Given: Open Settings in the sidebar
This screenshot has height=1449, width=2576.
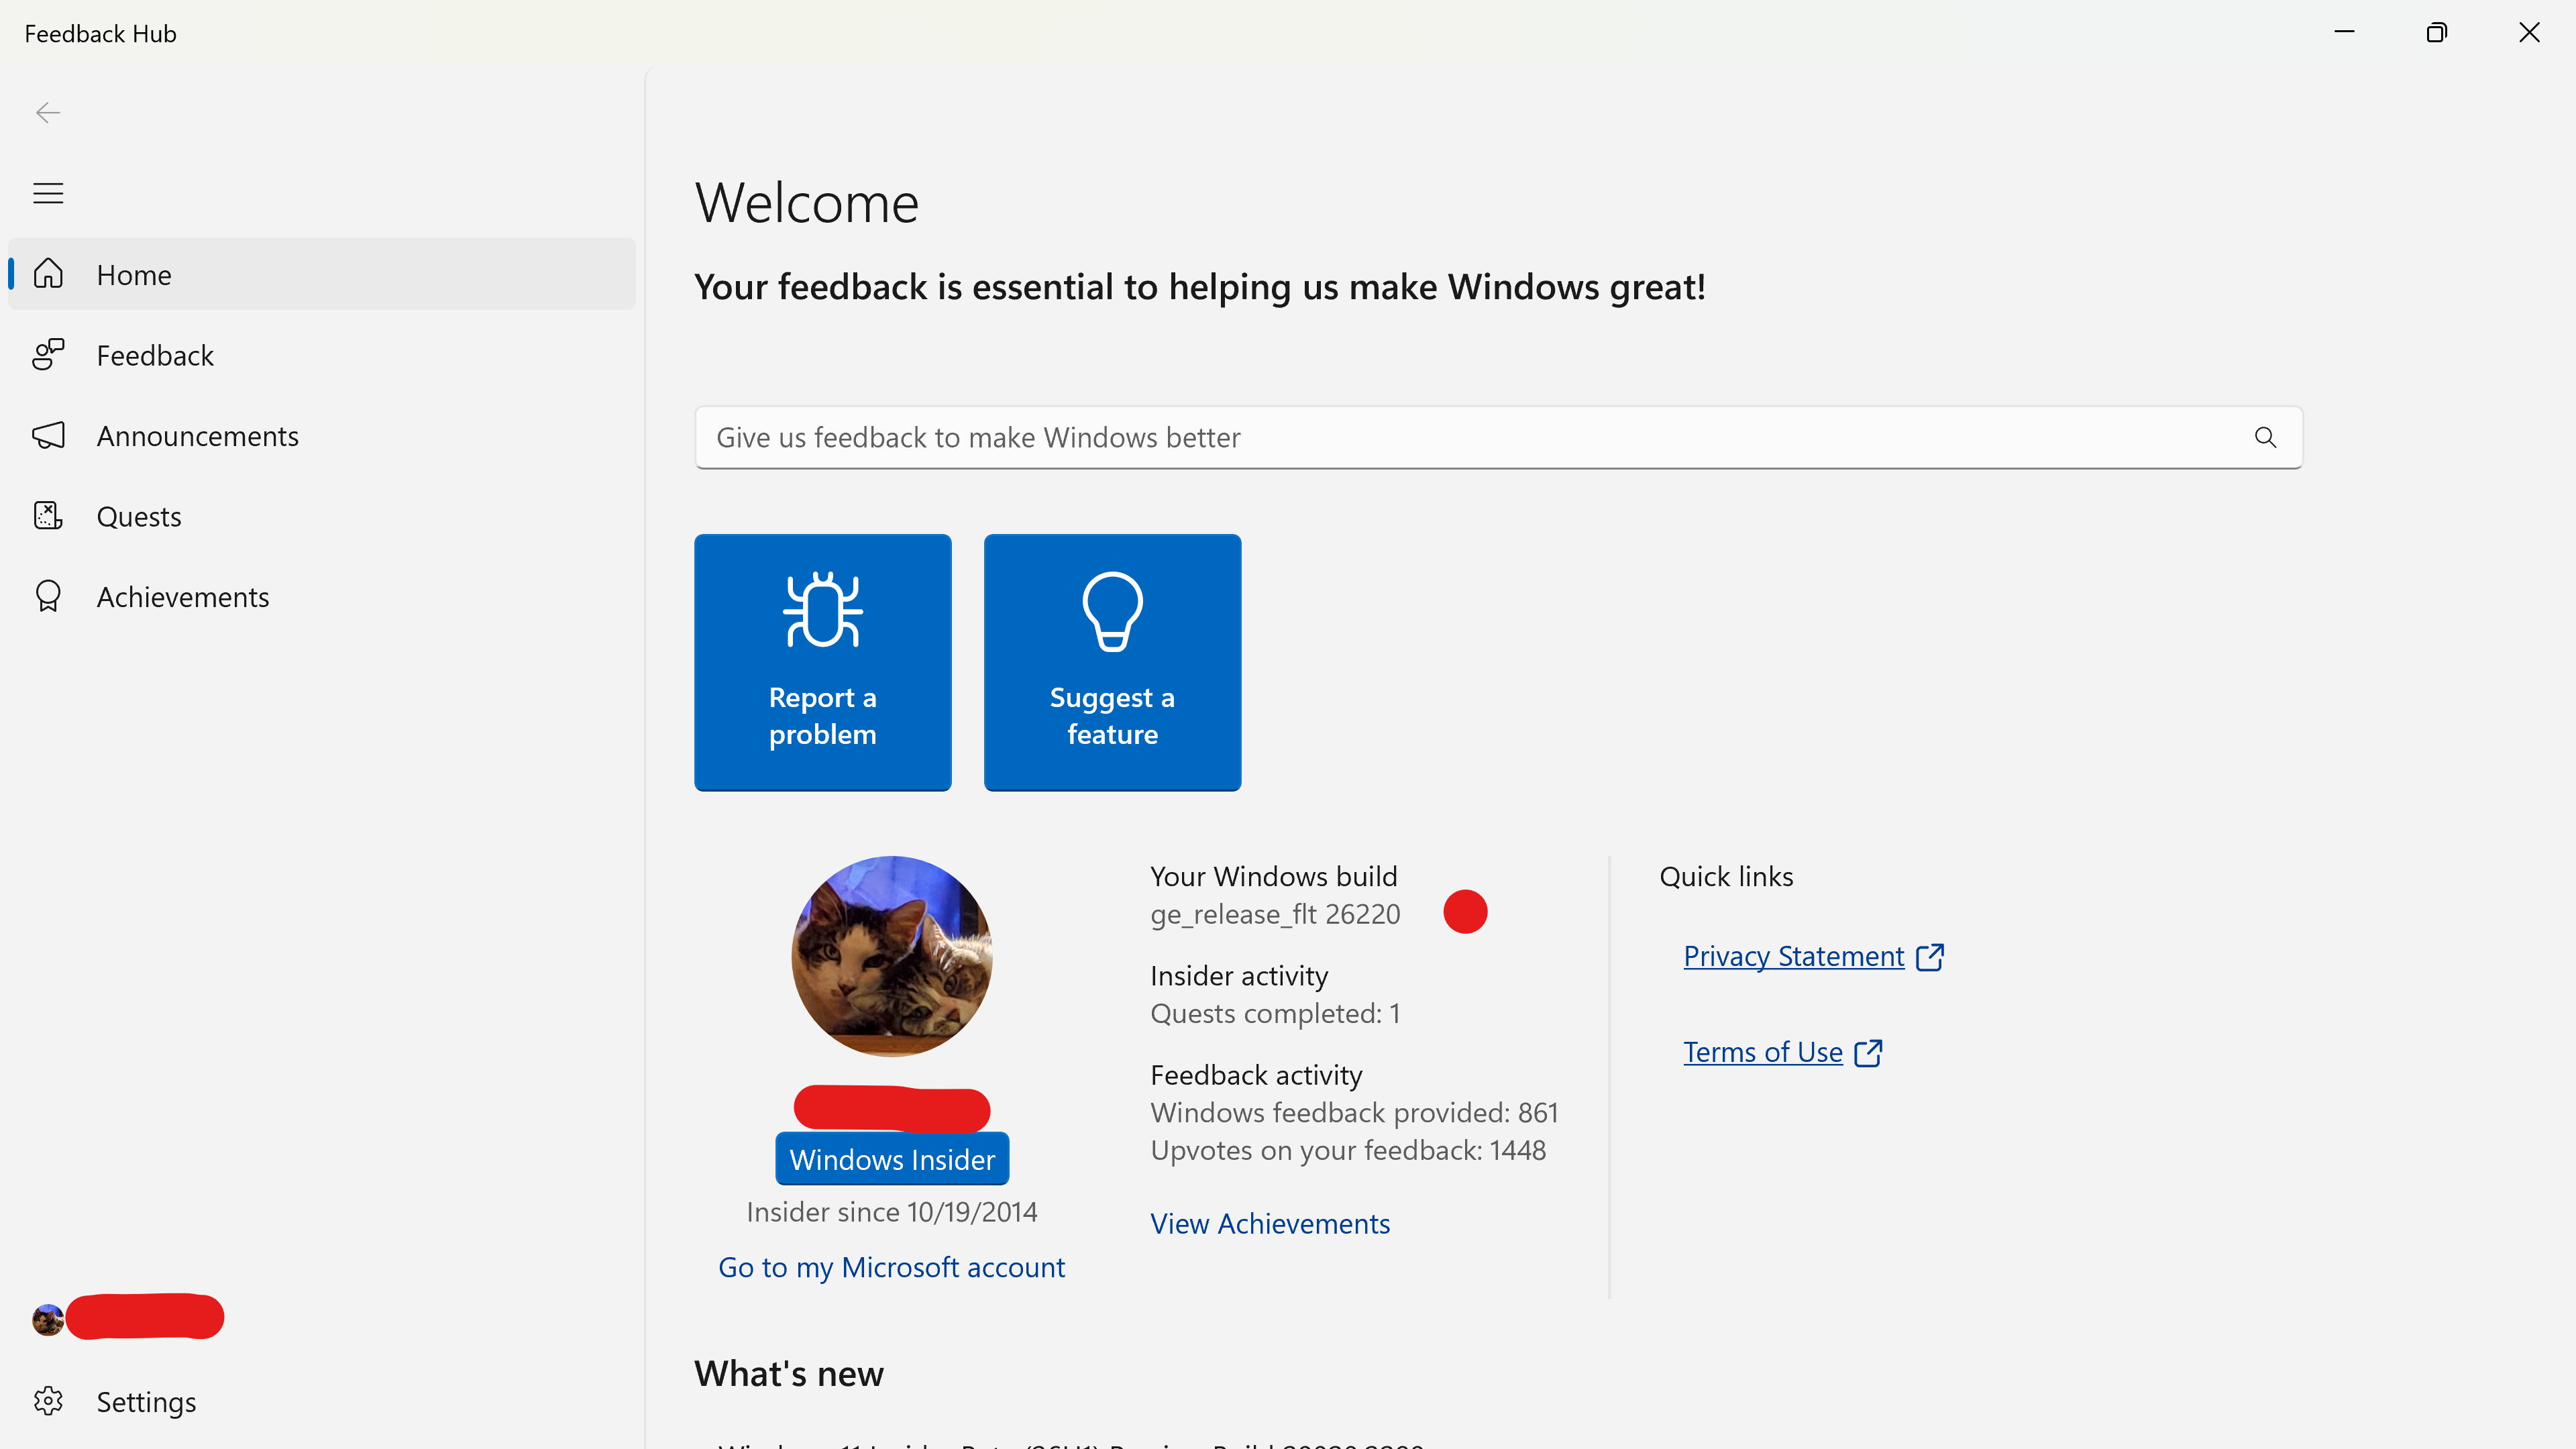Looking at the screenshot, I should (322, 1402).
